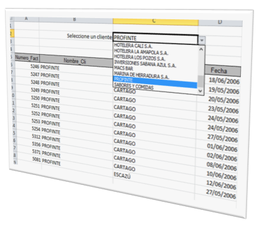The image size is (257, 226).
Task: Click the Numero_Fact header cell
Action: [x=27, y=57]
